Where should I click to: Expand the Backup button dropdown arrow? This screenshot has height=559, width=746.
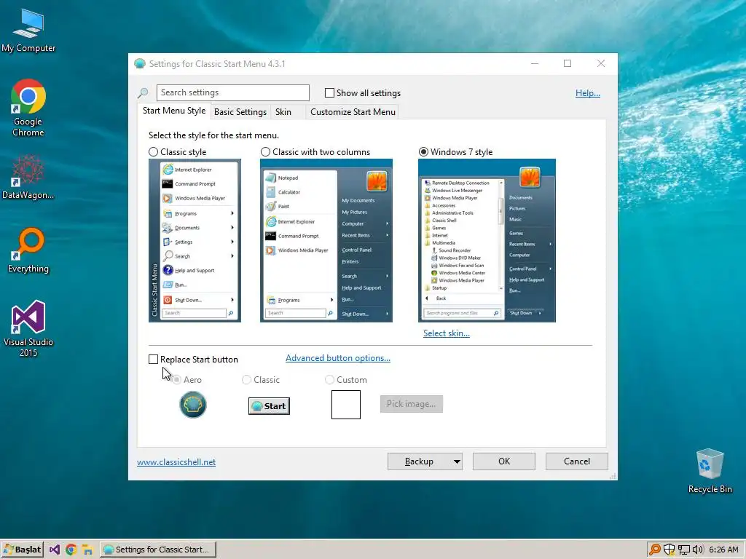tap(457, 461)
